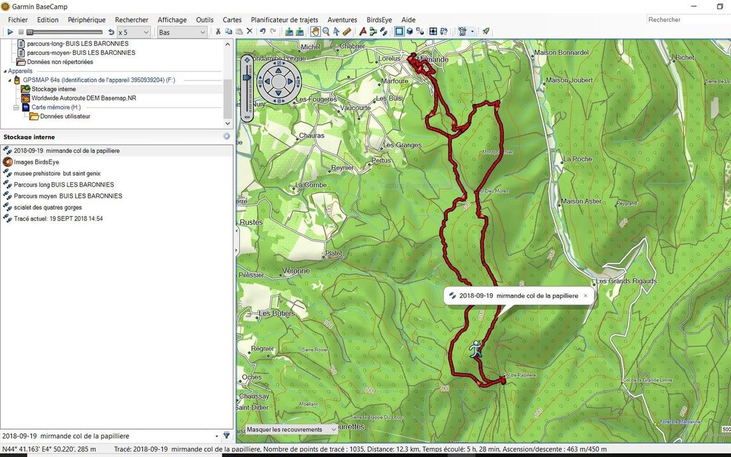
Task: Click the split map view icon
Action: click(422, 32)
